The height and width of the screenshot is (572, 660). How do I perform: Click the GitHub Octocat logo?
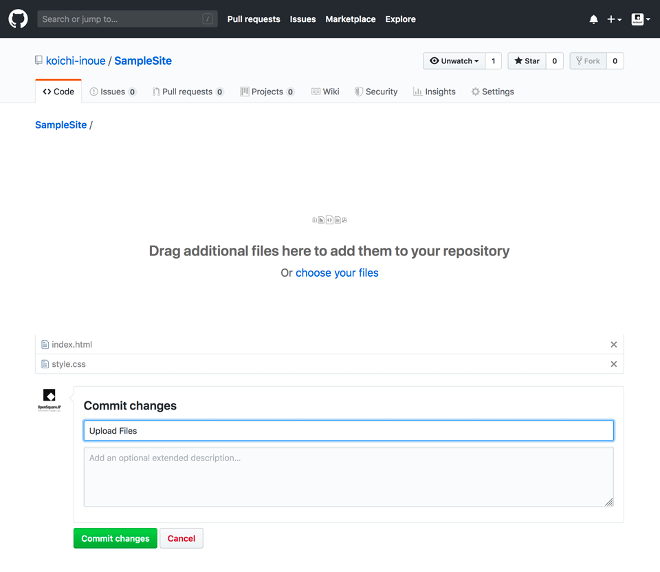(18, 19)
